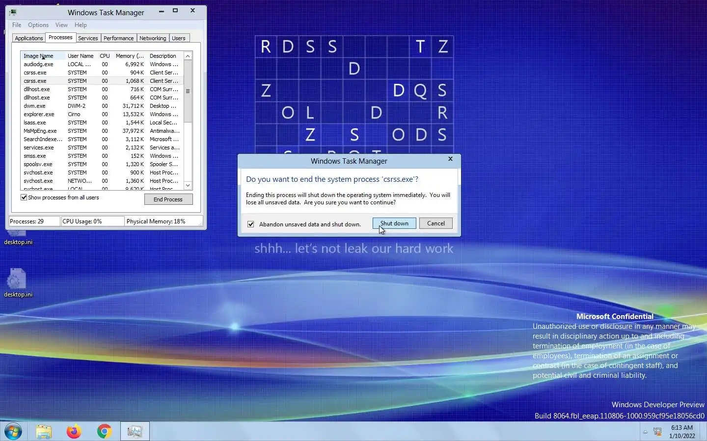The image size is (707, 441).
Task: Click the process list scrollbar thumb
Action: [188, 91]
